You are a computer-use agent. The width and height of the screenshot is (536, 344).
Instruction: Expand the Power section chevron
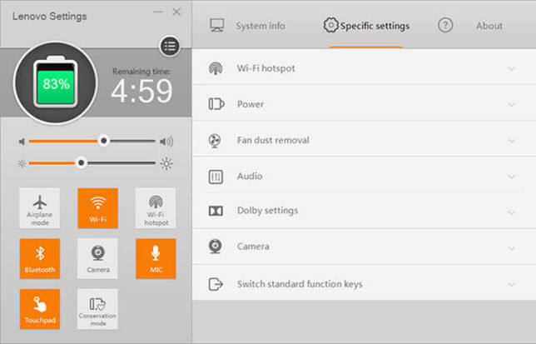(511, 104)
